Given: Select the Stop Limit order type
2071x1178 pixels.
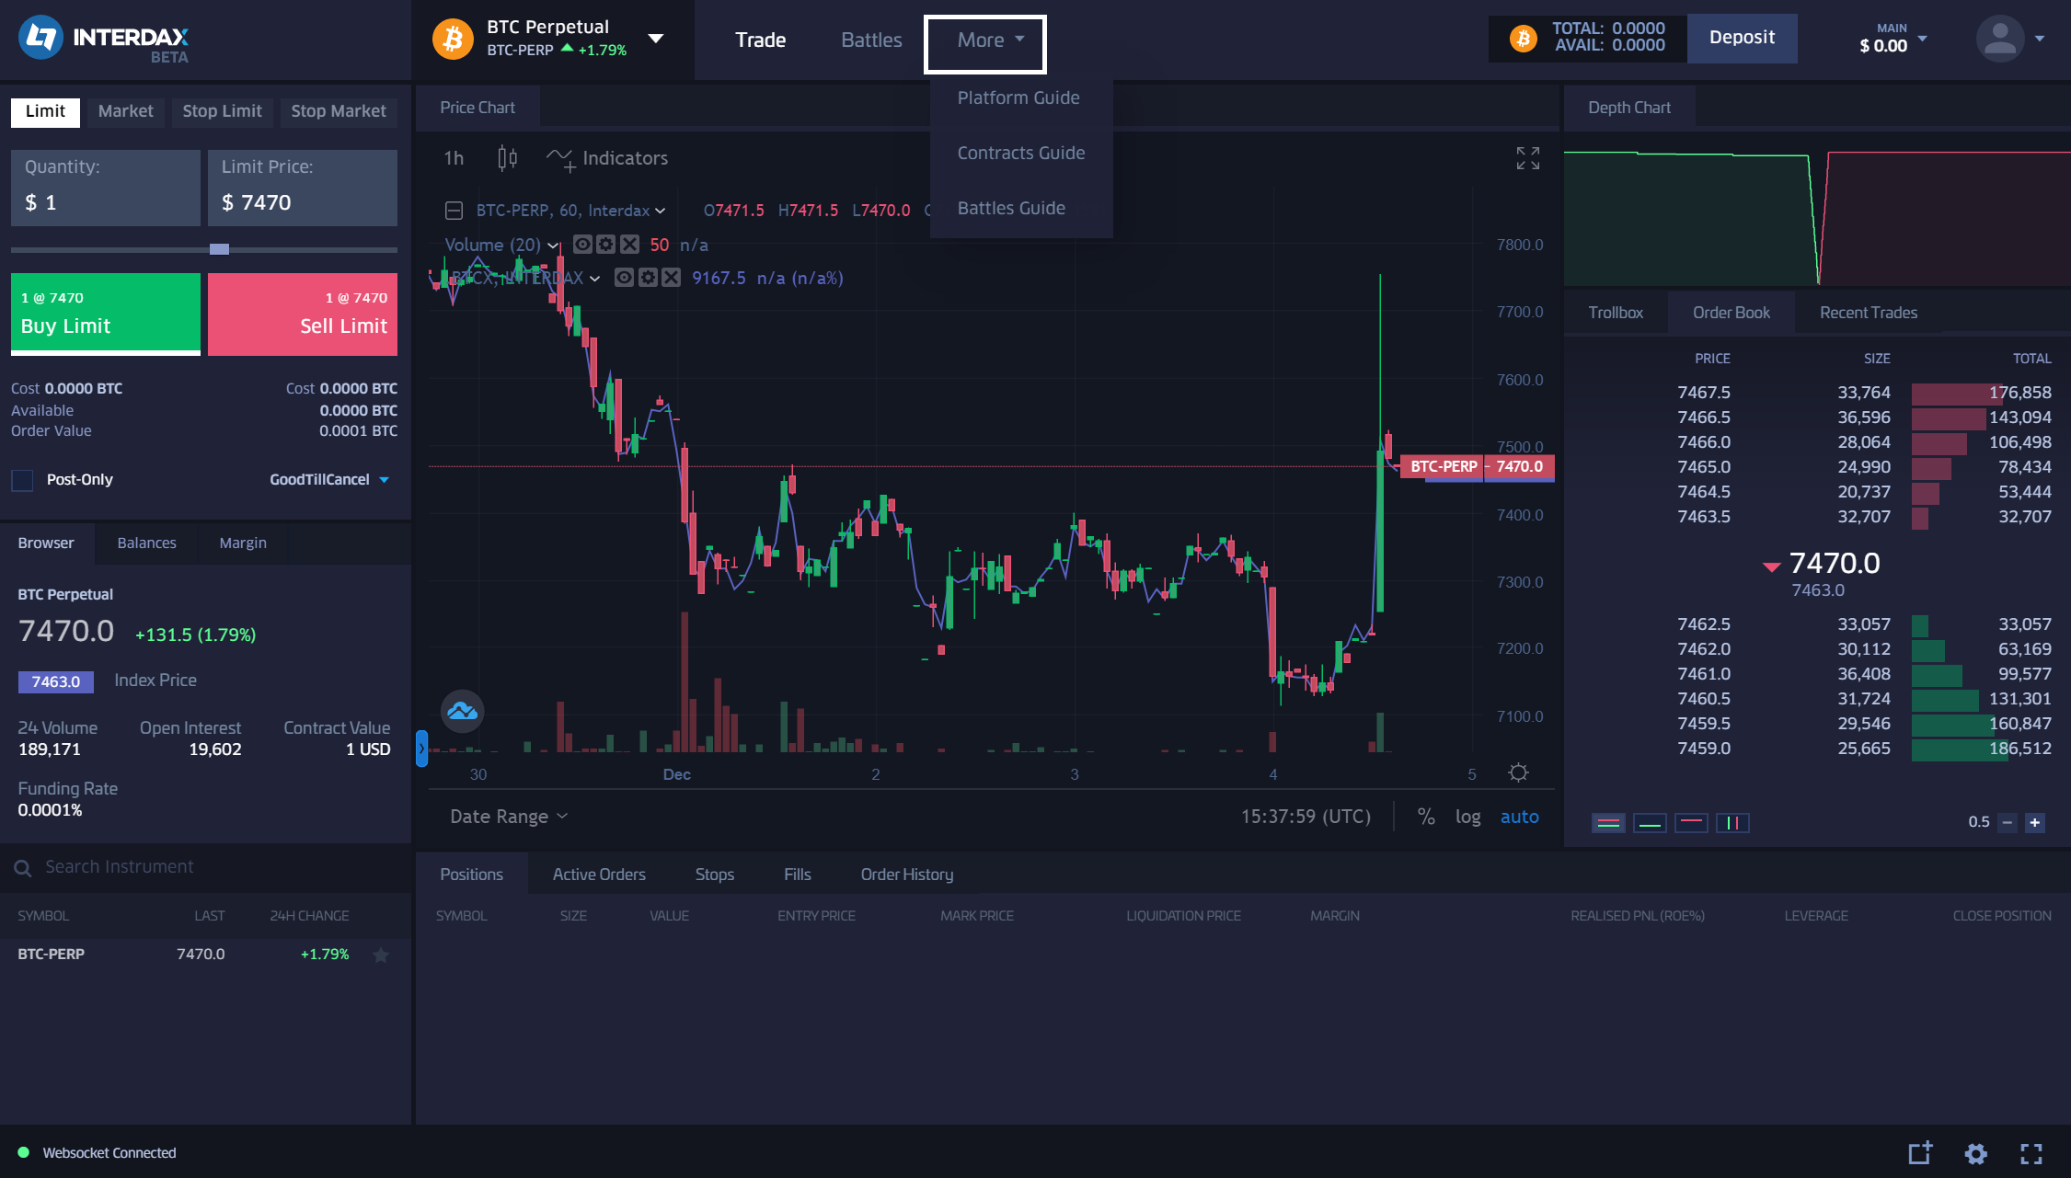Looking at the screenshot, I should [x=222, y=111].
